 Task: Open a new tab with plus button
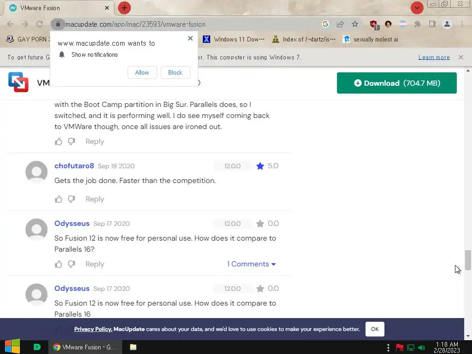point(124,8)
